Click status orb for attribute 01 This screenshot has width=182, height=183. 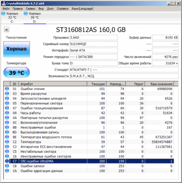coord(7,89)
